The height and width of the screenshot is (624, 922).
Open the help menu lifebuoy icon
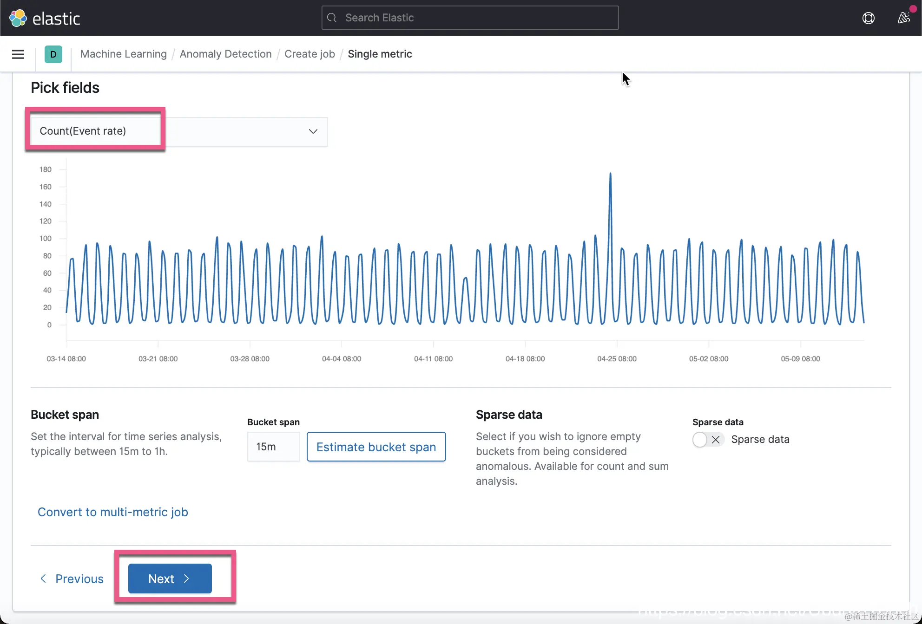[x=868, y=18]
